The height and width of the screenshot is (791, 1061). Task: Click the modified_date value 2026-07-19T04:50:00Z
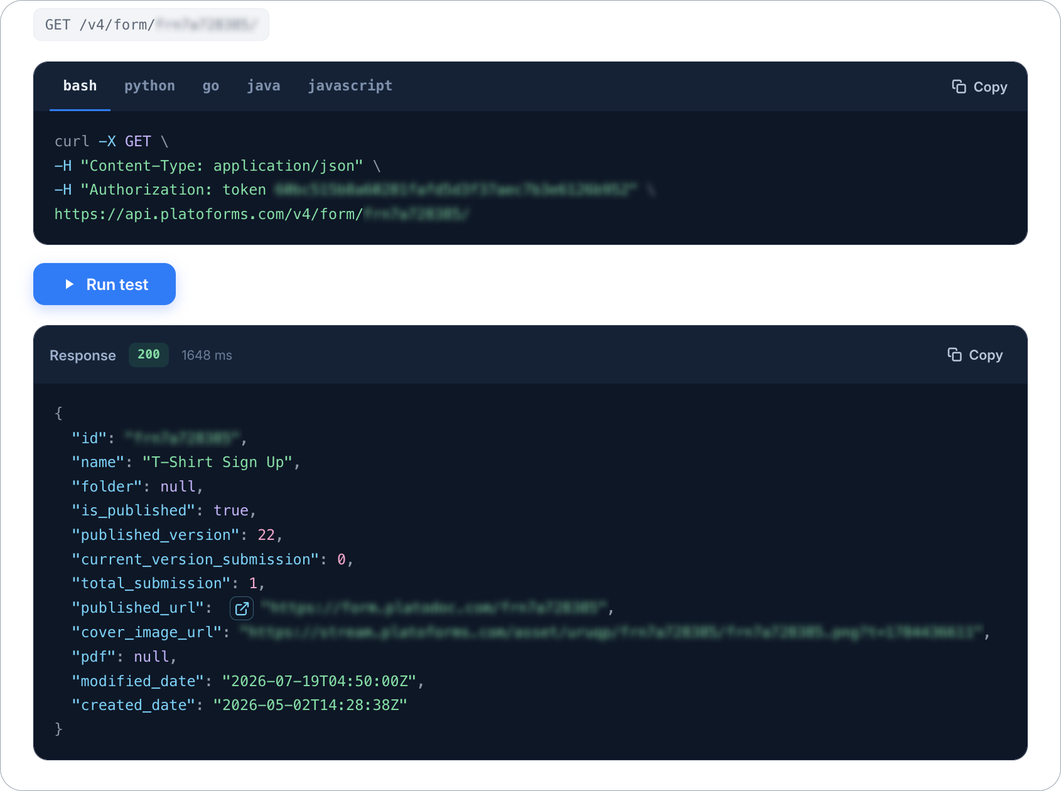click(320, 682)
